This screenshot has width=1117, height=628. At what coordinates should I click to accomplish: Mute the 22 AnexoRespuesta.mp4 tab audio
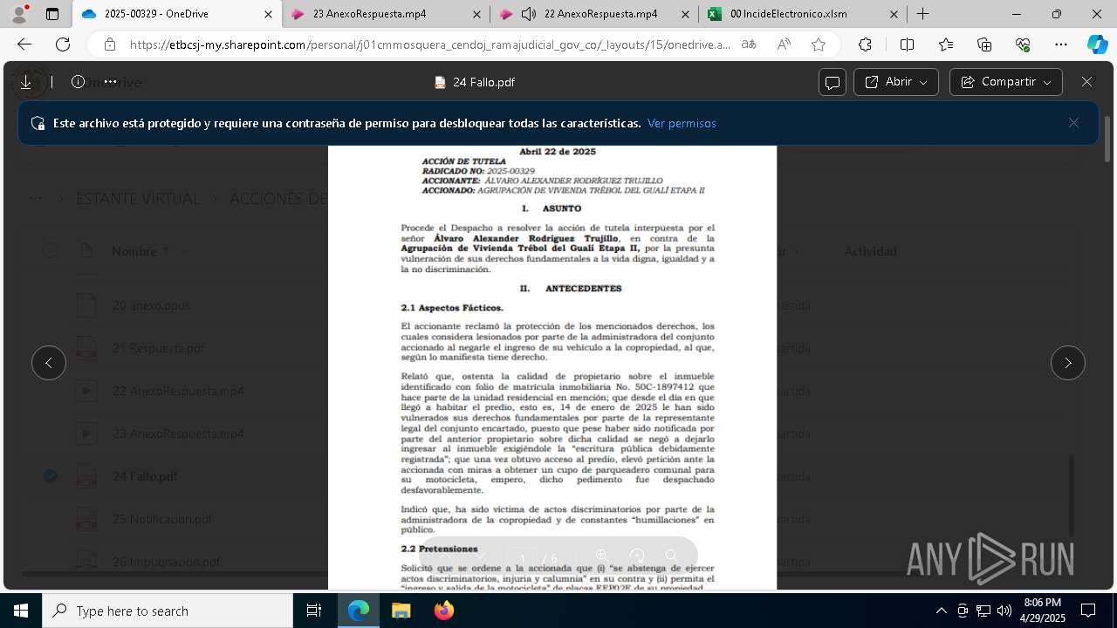tap(528, 14)
